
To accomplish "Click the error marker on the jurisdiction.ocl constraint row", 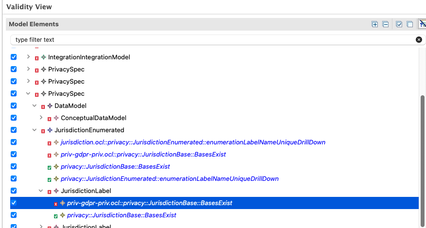I will (50, 143).
